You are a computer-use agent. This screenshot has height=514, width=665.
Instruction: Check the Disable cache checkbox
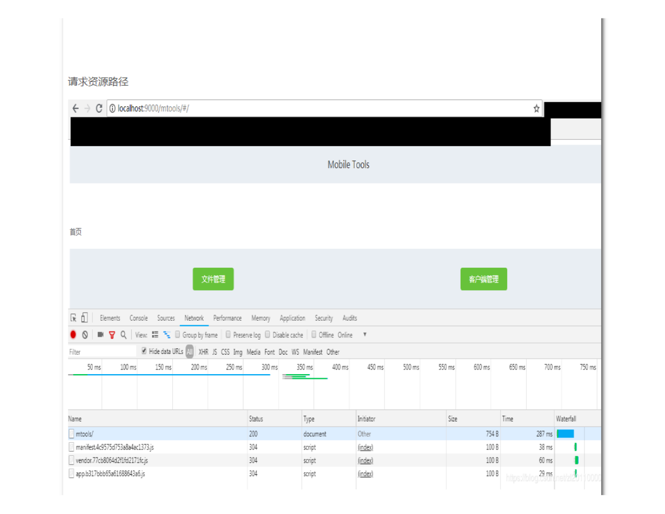point(268,334)
